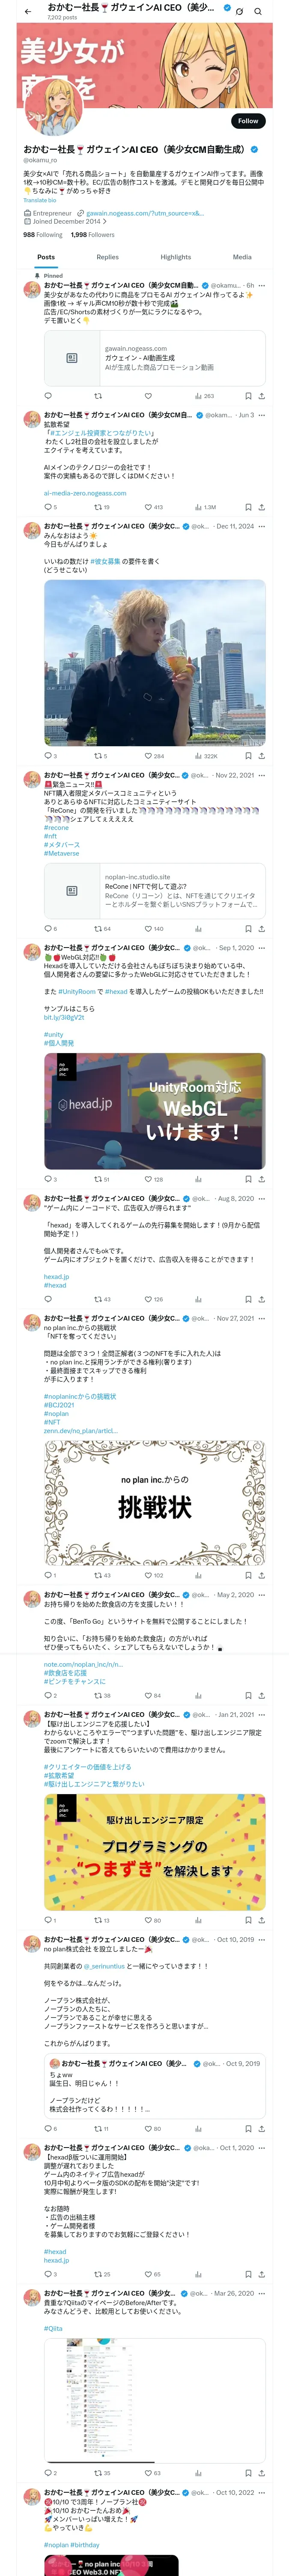
Task: Follow the @okamu_ro account
Action: [247, 121]
